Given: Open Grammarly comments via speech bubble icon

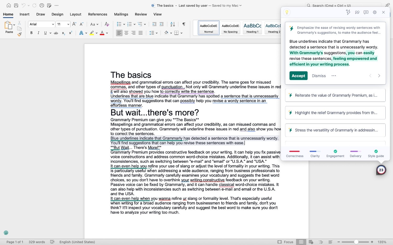Looking at the screenshot, I should tap(366, 12).
